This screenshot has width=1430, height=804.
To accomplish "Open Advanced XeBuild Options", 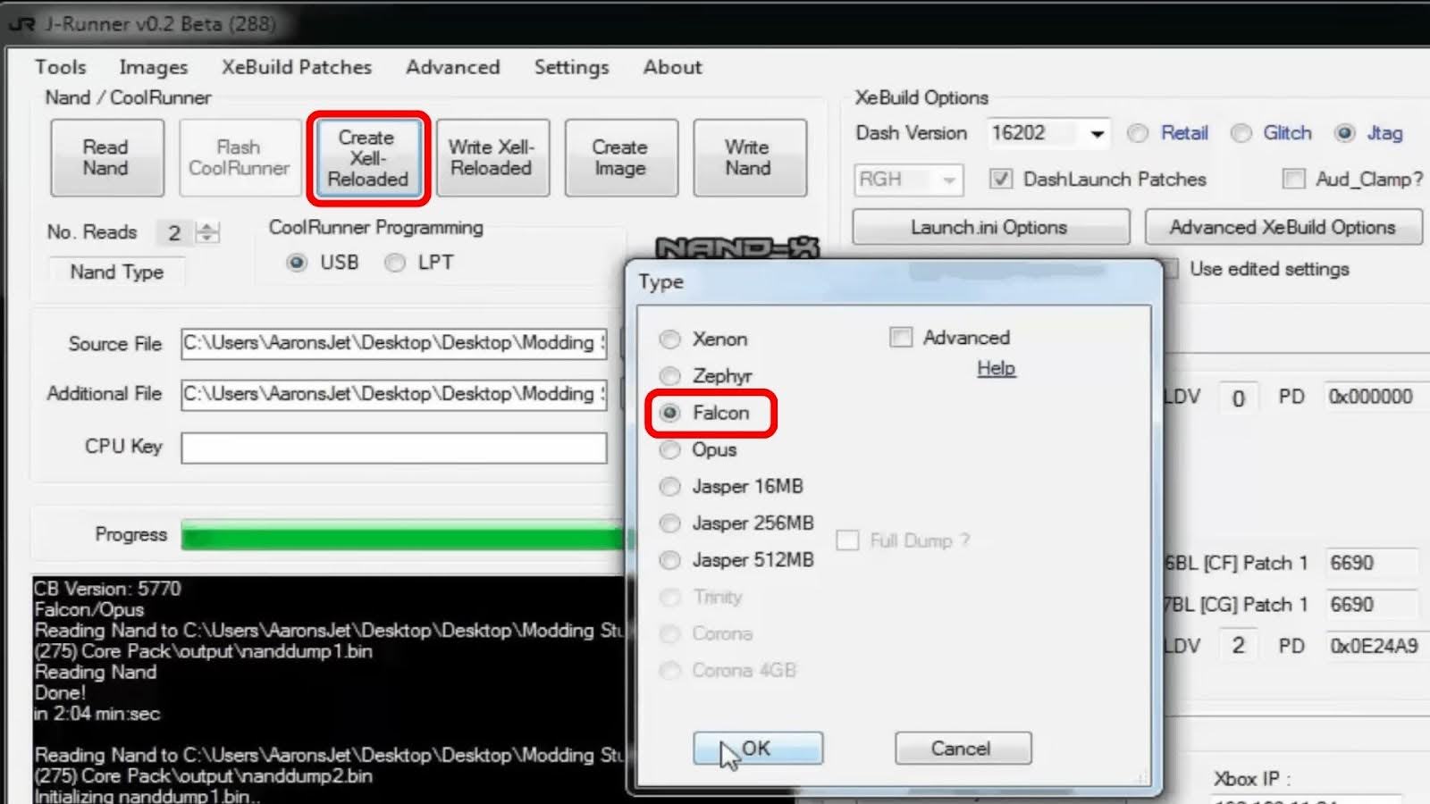I will [1281, 226].
